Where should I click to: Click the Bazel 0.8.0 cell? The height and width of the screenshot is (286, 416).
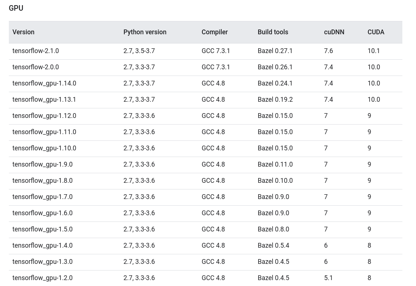273,229
